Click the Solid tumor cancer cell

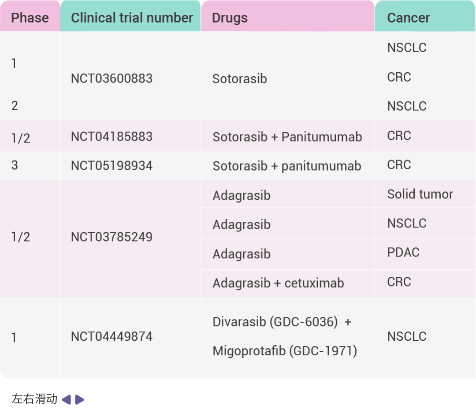coord(420,194)
